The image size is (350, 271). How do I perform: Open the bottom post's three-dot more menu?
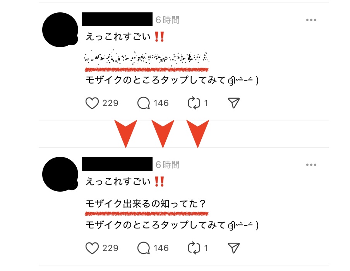311,165
